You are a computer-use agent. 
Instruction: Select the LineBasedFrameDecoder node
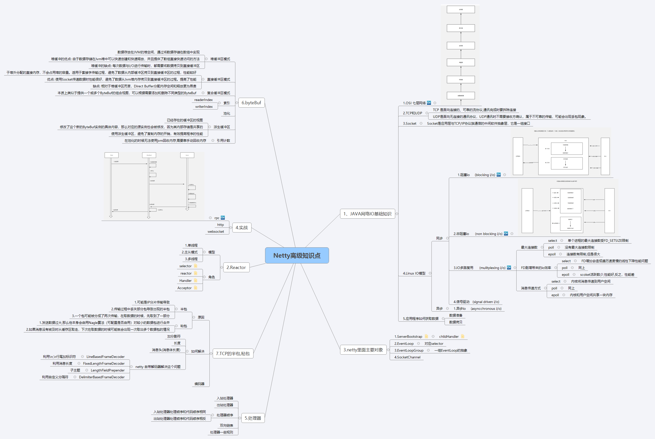pyautogui.click(x=105, y=357)
